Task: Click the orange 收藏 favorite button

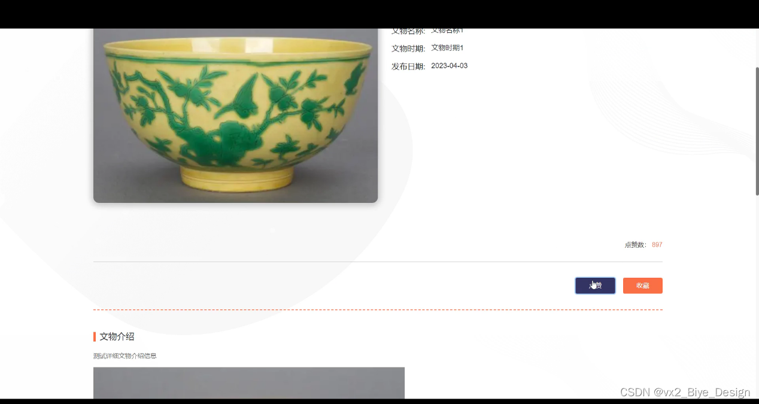Action: [x=642, y=285]
